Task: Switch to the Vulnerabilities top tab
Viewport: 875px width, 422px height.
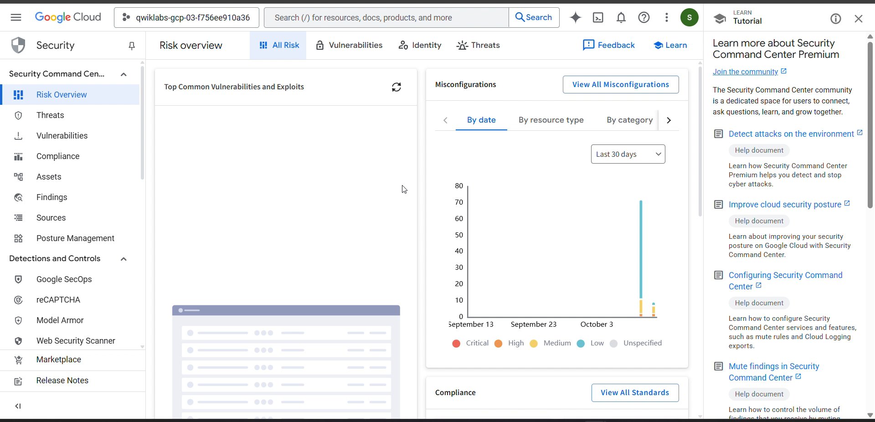Action: pos(349,45)
